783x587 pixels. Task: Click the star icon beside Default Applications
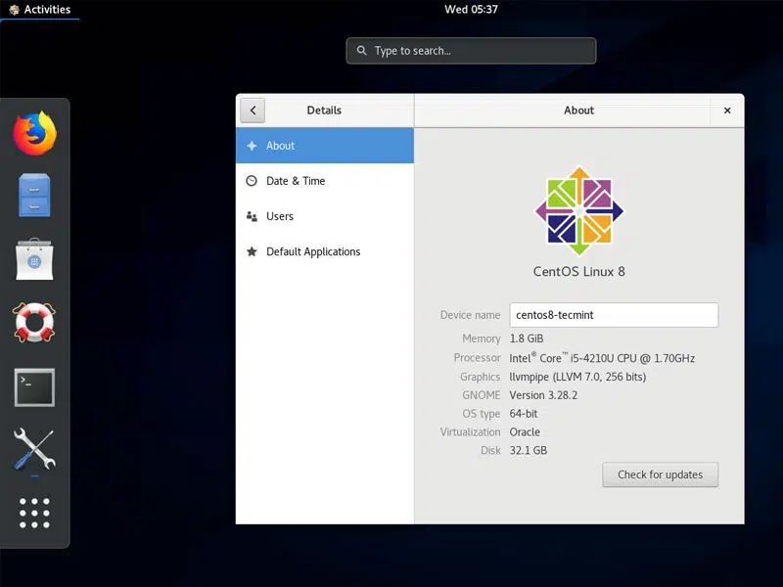252,251
